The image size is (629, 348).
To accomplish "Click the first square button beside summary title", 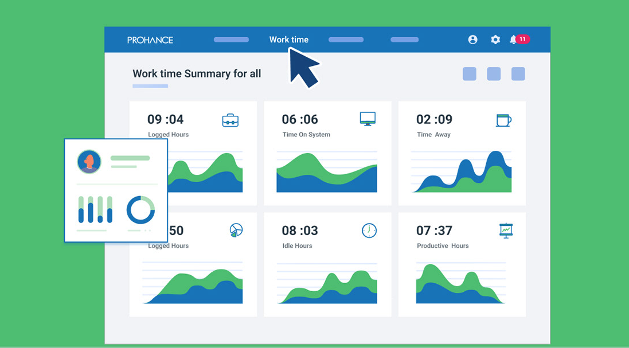I will click(469, 74).
